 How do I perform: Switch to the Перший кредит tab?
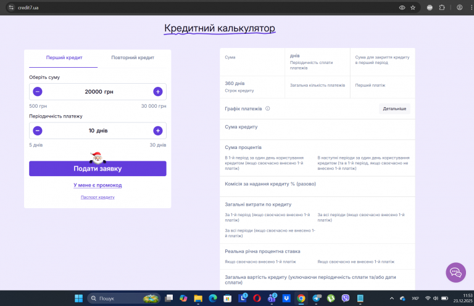pyautogui.click(x=64, y=58)
